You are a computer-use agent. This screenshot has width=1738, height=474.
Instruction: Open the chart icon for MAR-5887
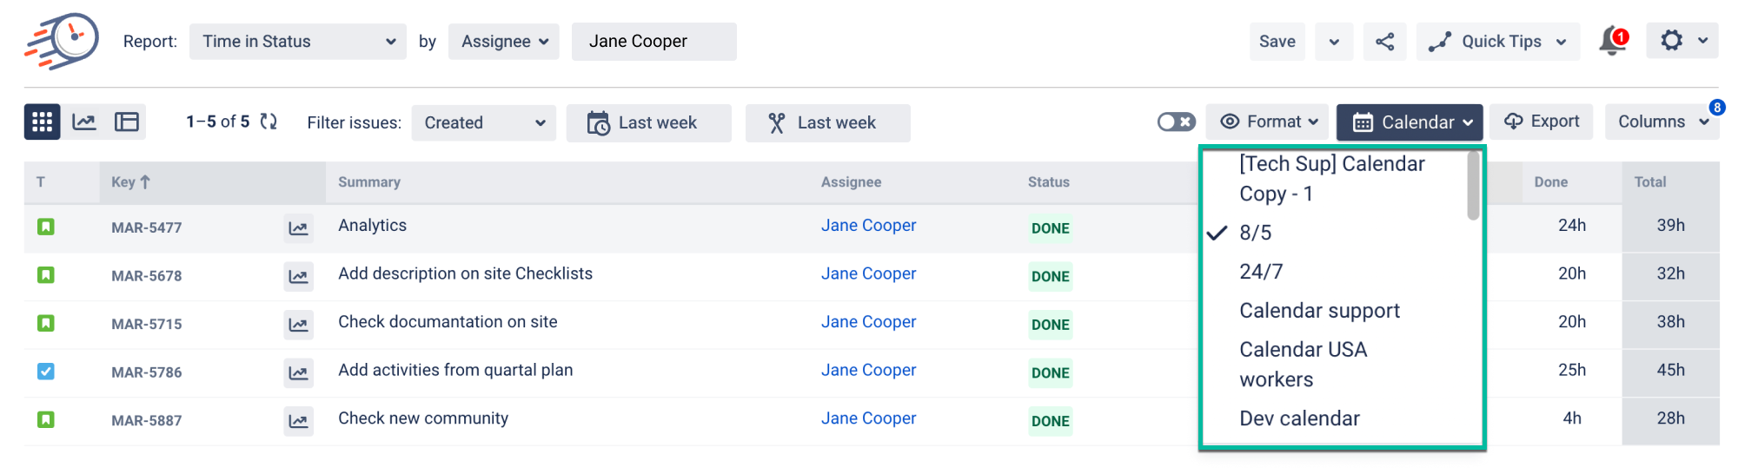[298, 421]
